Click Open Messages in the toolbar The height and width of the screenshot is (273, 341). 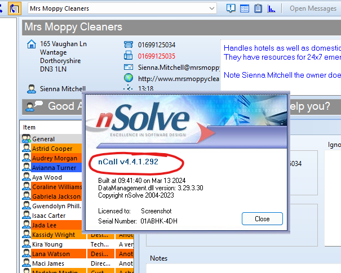[x=313, y=8]
